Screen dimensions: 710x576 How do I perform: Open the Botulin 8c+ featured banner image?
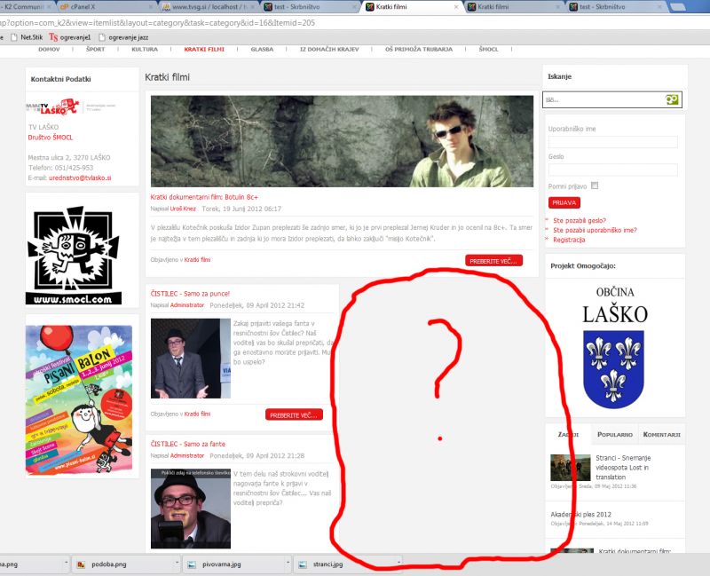click(x=342, y=141)
